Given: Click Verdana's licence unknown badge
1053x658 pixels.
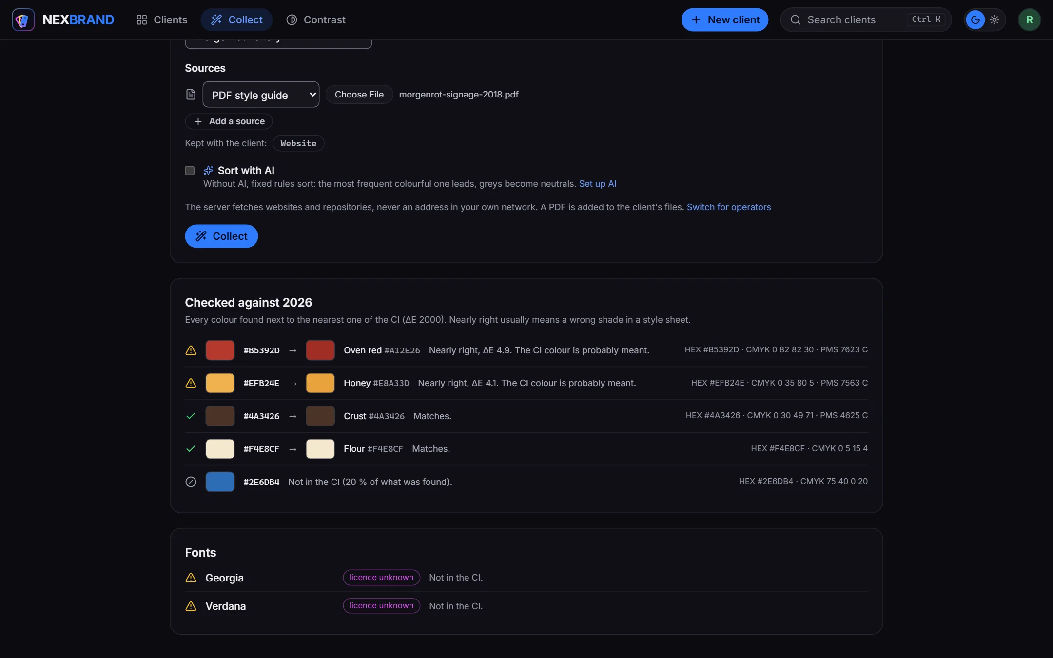Looking at the screenshot, I should pos(381,605).
